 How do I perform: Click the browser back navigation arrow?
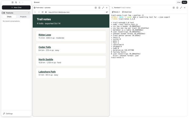35,12
